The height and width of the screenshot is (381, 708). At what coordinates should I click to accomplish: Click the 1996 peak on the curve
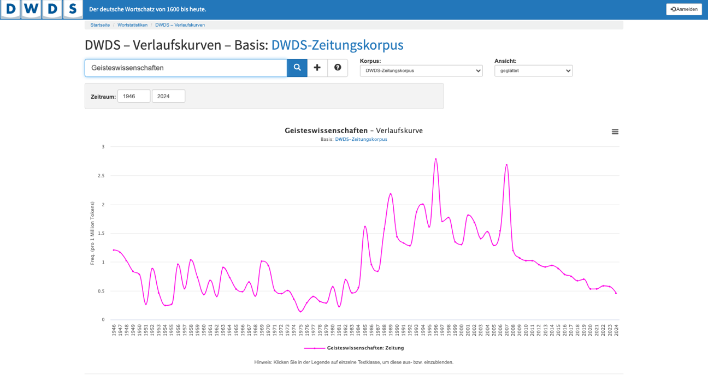click(435, 159)
